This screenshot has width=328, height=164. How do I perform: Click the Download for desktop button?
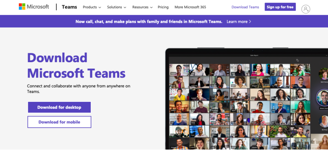59,107
